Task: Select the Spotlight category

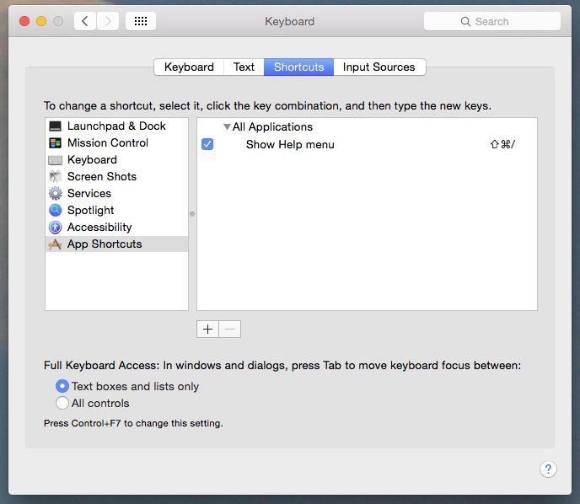Action: click(116, 210)
